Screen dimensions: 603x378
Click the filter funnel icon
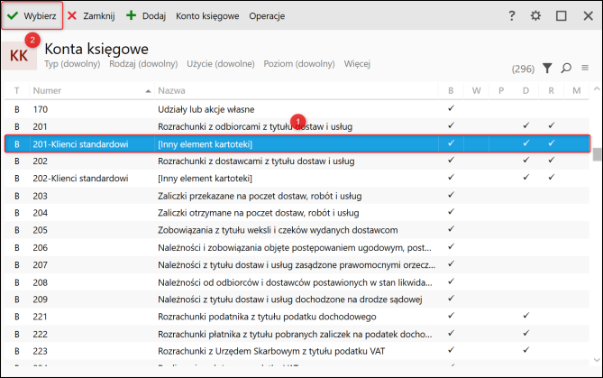[x=547, y=69]
